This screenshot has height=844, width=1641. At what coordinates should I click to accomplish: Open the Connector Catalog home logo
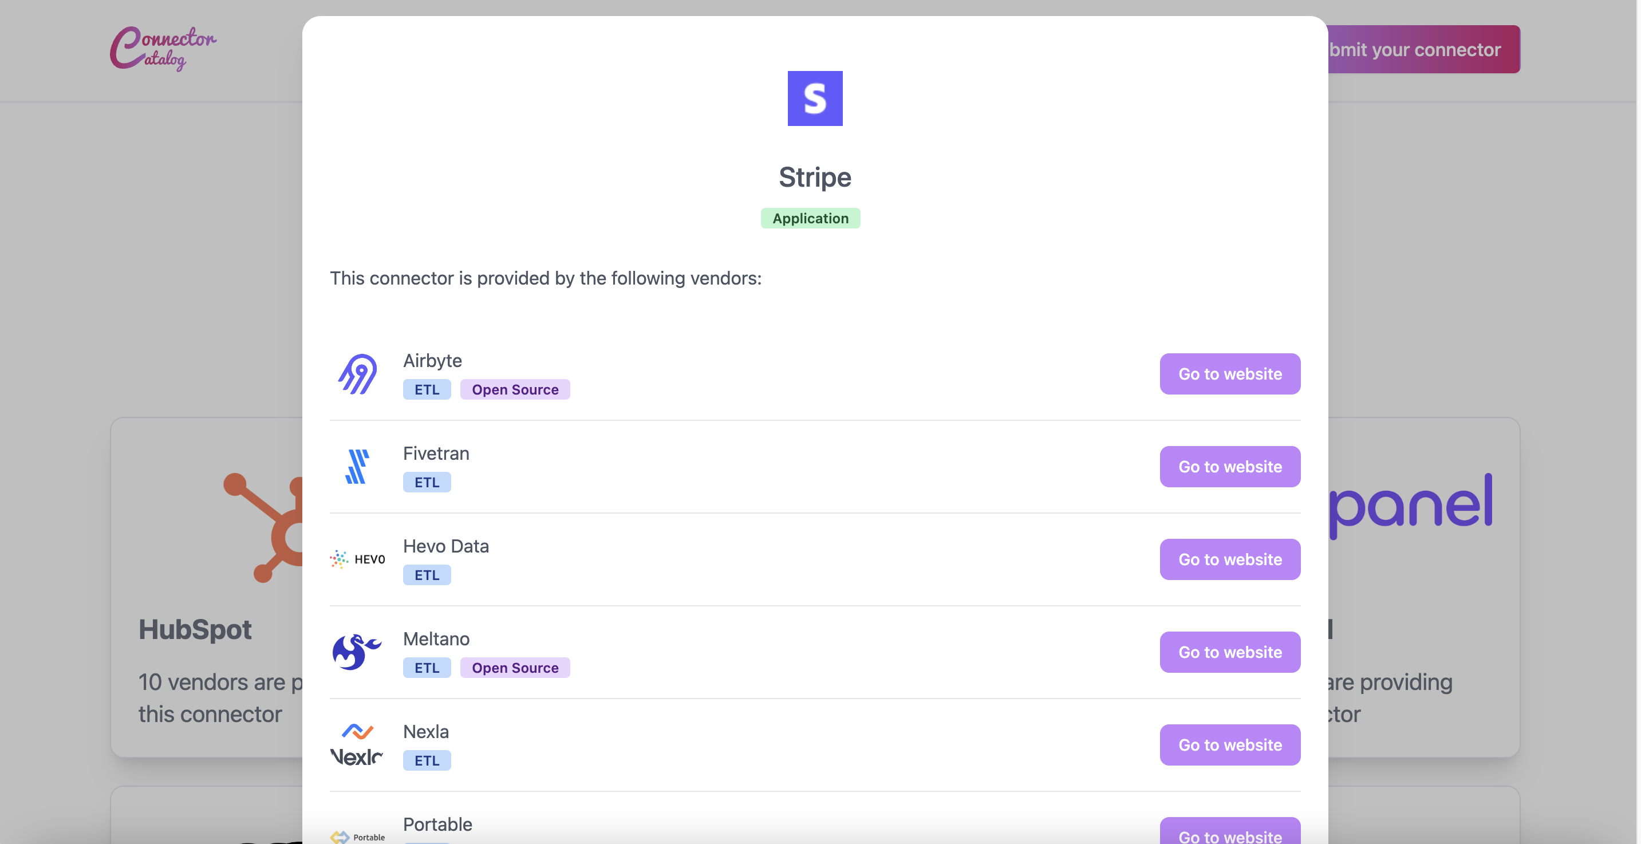point(163,49)
